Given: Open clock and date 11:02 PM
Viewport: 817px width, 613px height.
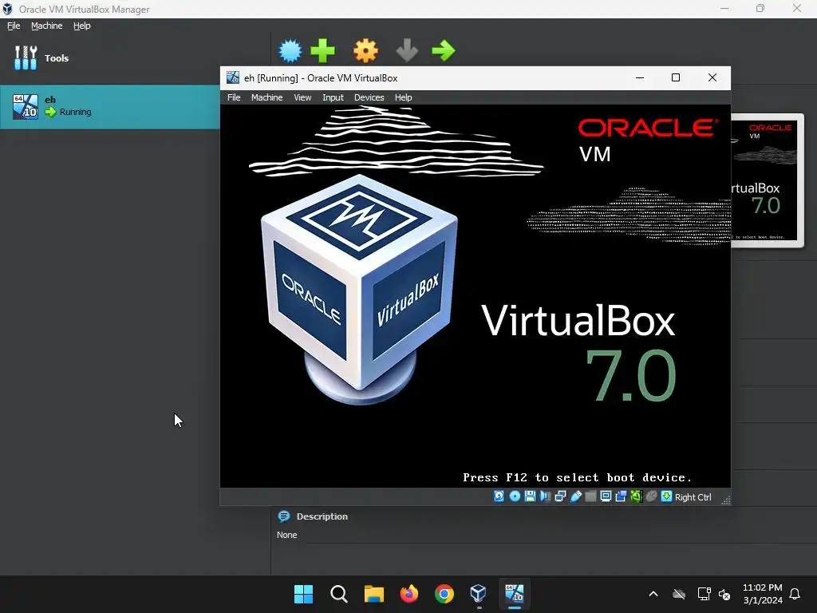Looking at the screenshot, I should (762, 594).
